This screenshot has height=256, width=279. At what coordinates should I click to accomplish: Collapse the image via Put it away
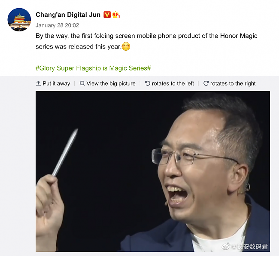point(53,83)
